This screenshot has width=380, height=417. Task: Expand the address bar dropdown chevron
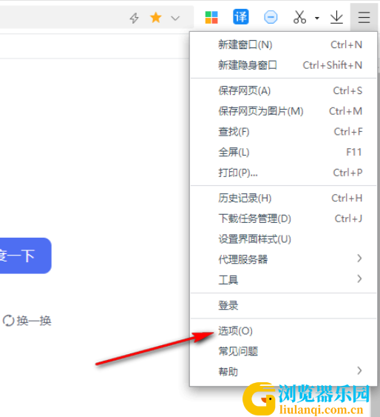pyautogui.click(x=175, y=19)
